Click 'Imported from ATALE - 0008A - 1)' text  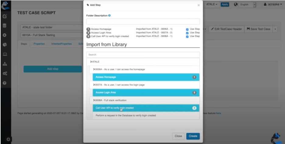[x=154, y=36]
